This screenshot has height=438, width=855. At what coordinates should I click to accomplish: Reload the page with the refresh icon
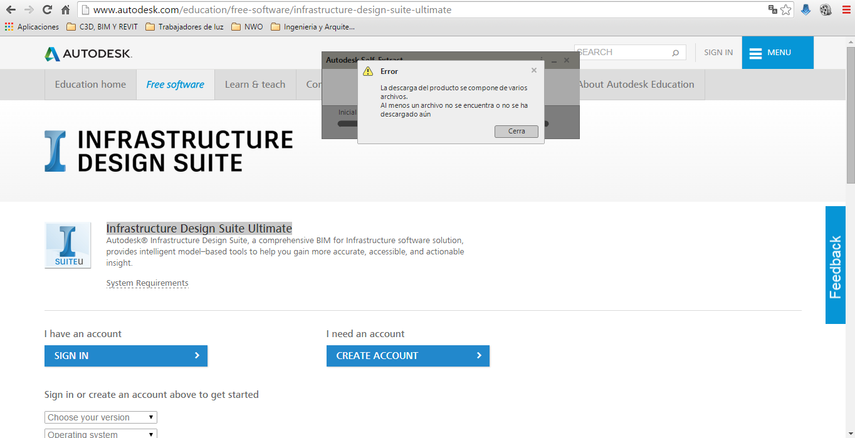click(46, 9)
